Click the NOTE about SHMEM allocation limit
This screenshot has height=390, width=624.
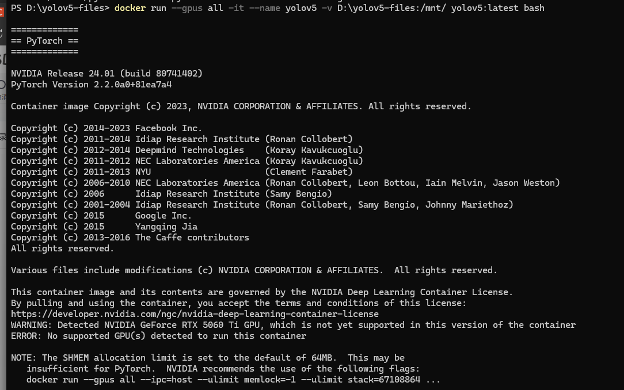(207, 358)
